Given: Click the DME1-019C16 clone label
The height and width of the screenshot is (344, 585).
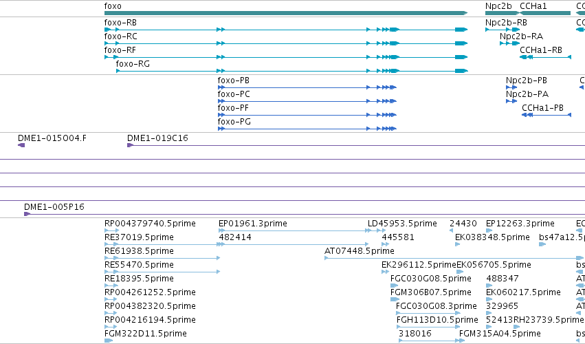Looking at the screenshot, I should point(157,138).
